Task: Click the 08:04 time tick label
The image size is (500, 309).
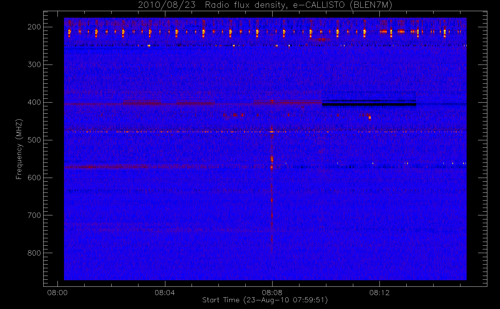Action: [165, 293]
